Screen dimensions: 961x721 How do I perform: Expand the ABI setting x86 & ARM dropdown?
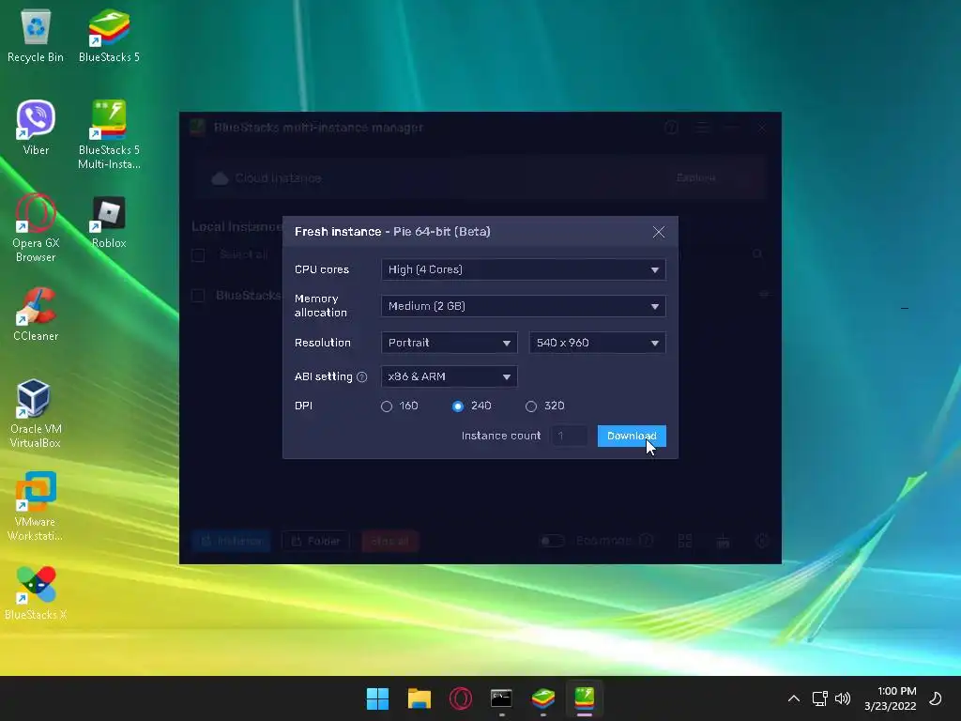(449, 376)
